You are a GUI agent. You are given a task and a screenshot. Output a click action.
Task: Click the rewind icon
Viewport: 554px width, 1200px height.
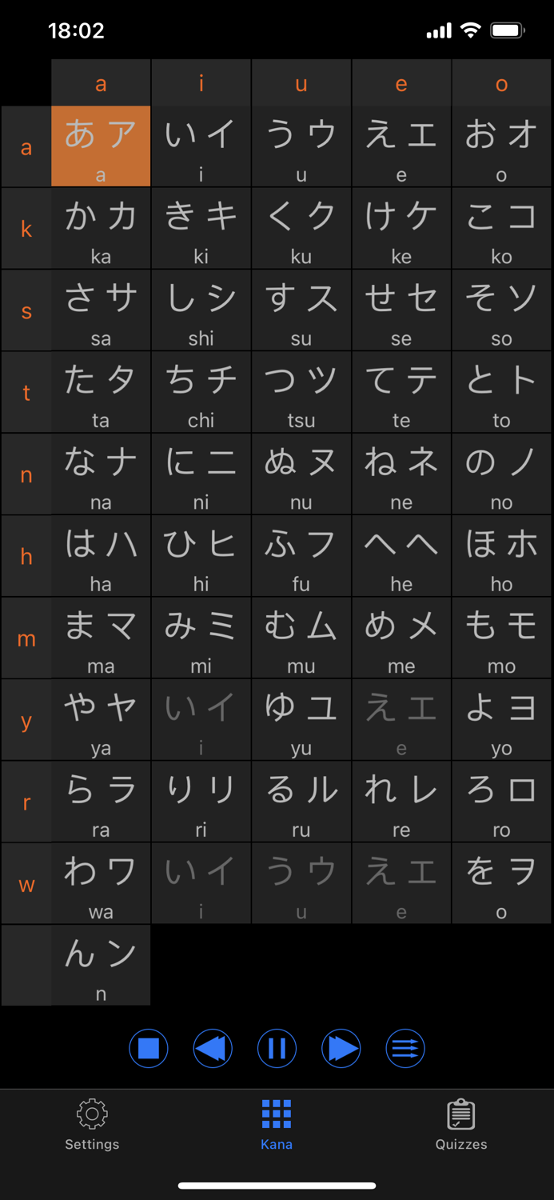(213, 1048)
